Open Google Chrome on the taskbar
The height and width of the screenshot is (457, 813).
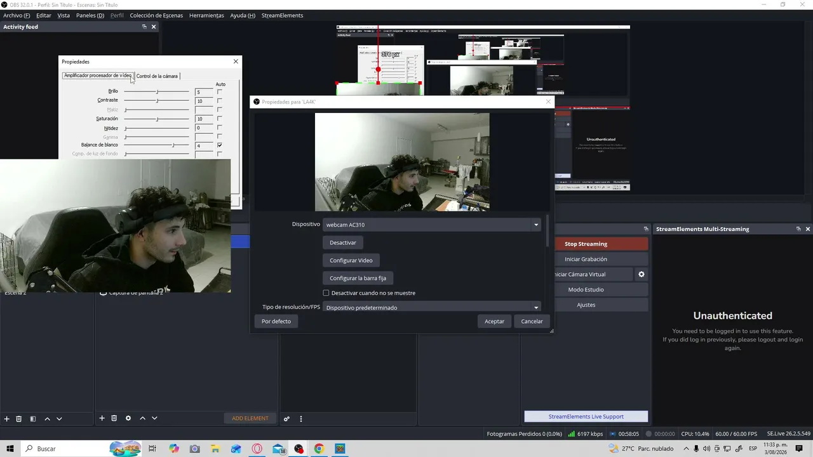(319, 449)
